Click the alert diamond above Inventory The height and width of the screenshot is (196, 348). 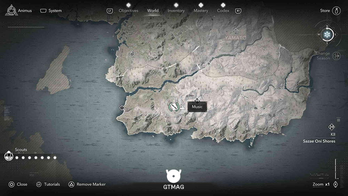tap(176, 5)
